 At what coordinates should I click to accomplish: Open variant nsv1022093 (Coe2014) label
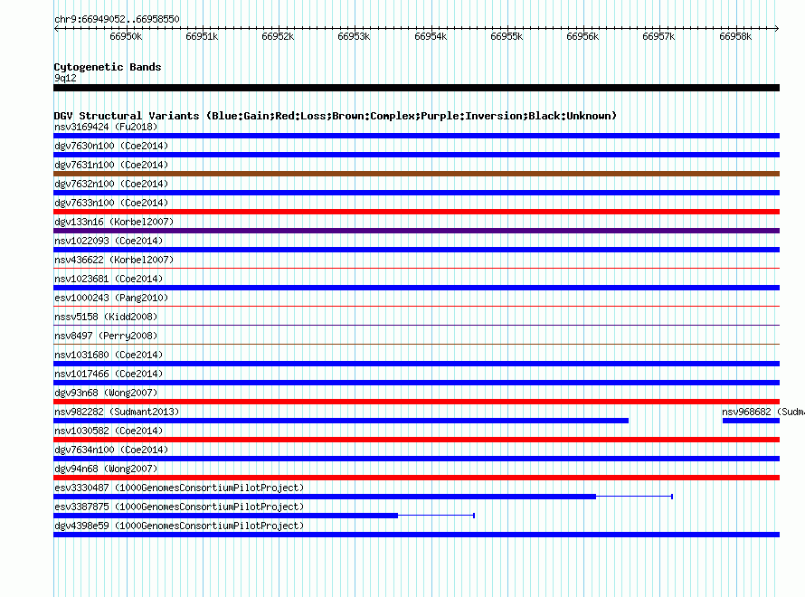(109, 241)
